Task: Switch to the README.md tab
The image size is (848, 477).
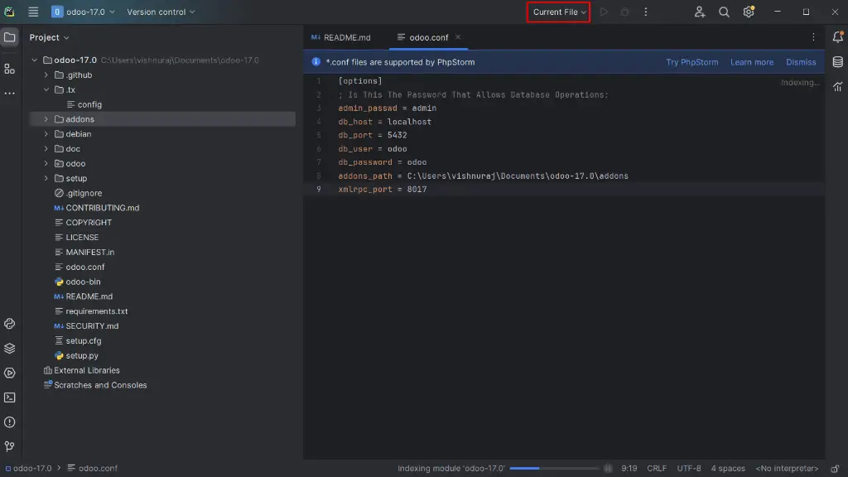Action: click(x=340, y=37)
